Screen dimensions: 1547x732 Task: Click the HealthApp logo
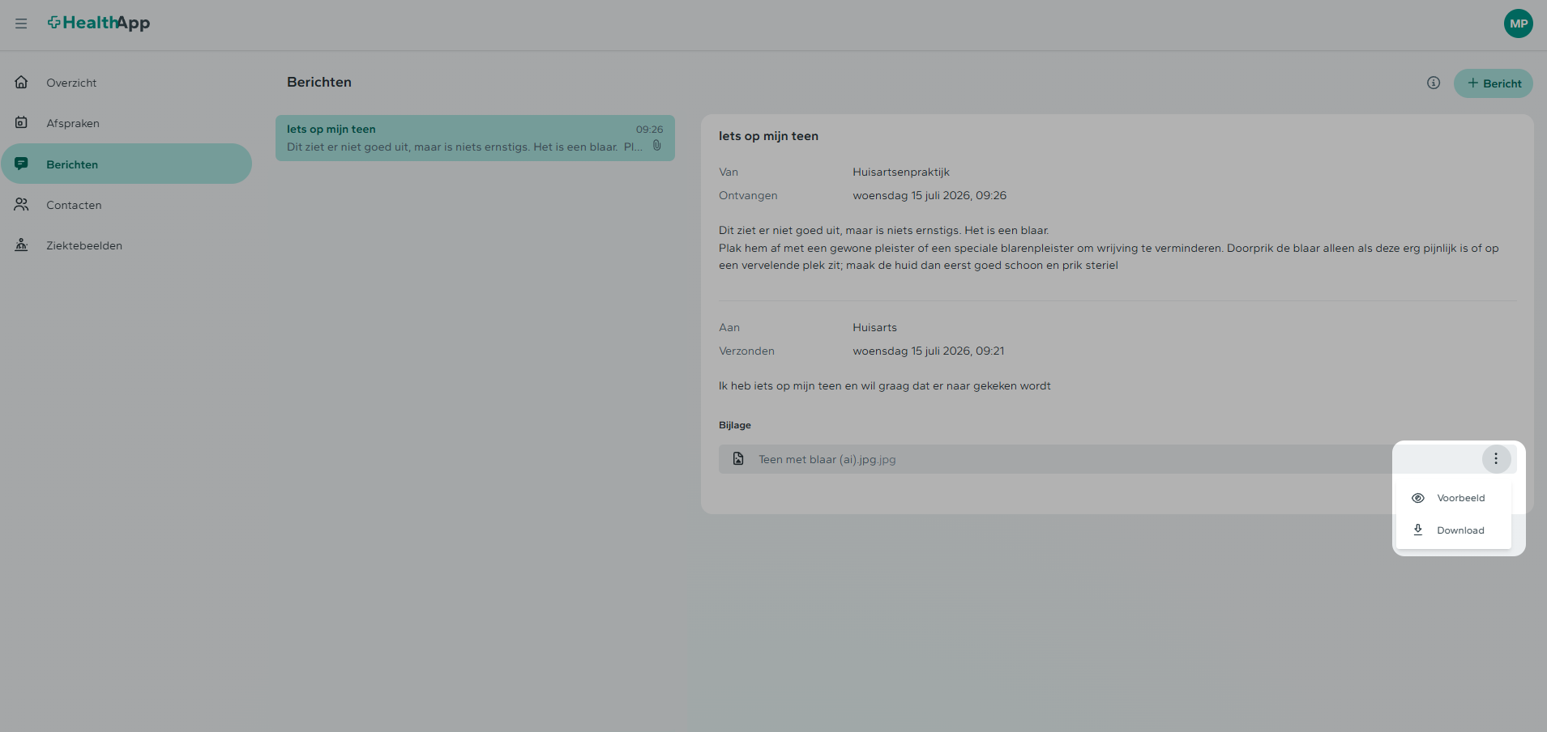click(x=99, y=23)
